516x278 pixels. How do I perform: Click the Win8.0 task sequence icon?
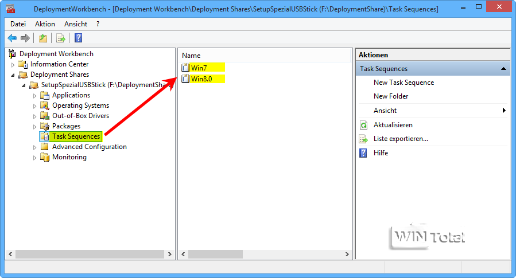click(x=185, y=79)
